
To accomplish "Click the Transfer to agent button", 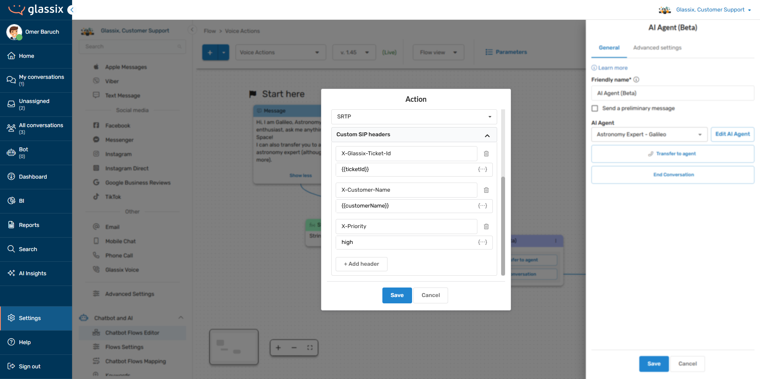I will (x=673, y=154).
